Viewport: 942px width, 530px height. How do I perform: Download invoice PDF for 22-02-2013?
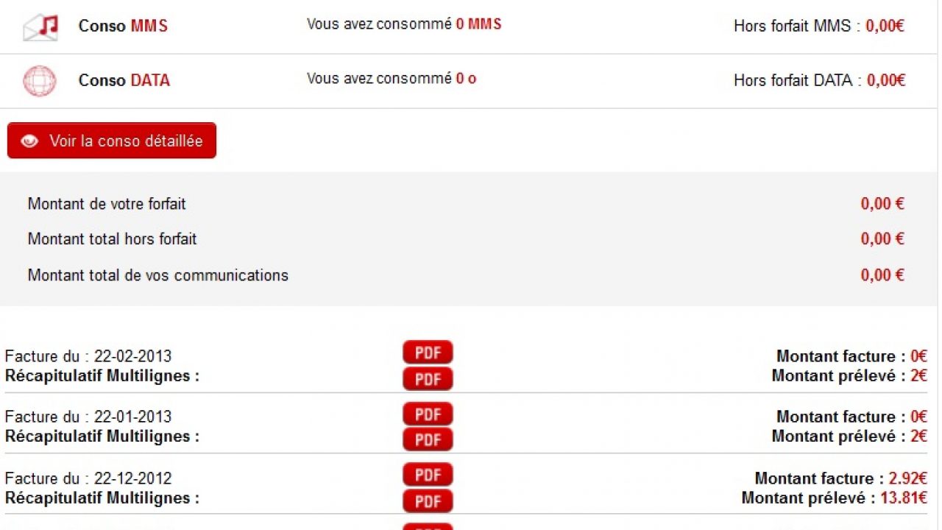(428, 353)
